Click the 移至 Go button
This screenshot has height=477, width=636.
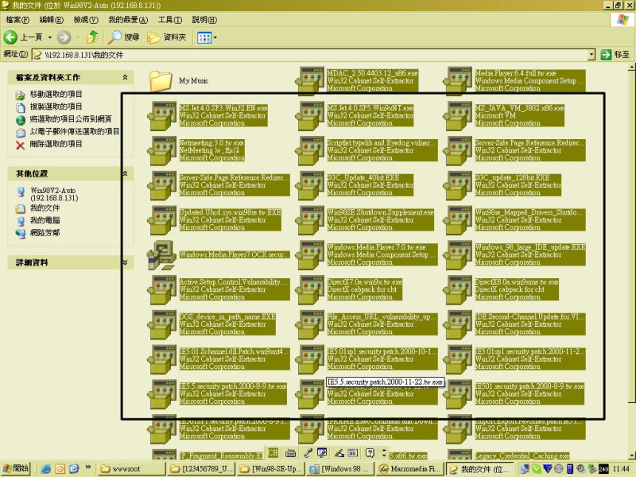[615, 54]
